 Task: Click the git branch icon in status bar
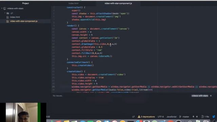(x=180, y=117)
